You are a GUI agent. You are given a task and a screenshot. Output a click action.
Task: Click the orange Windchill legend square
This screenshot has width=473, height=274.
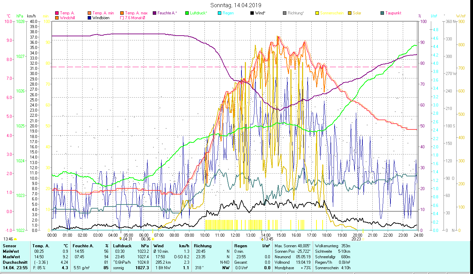point(57,18)
